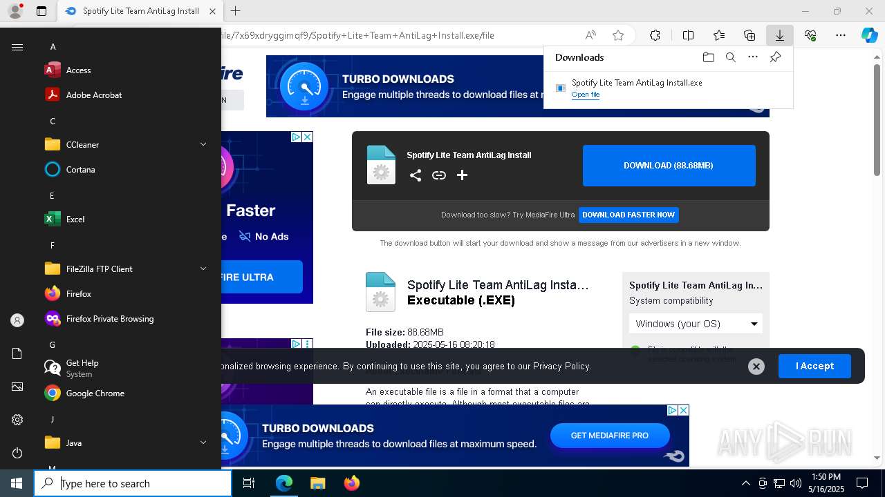The image size is (885, 497).
Task: Click I Accept on privacy banner
Action: [814, 366]
